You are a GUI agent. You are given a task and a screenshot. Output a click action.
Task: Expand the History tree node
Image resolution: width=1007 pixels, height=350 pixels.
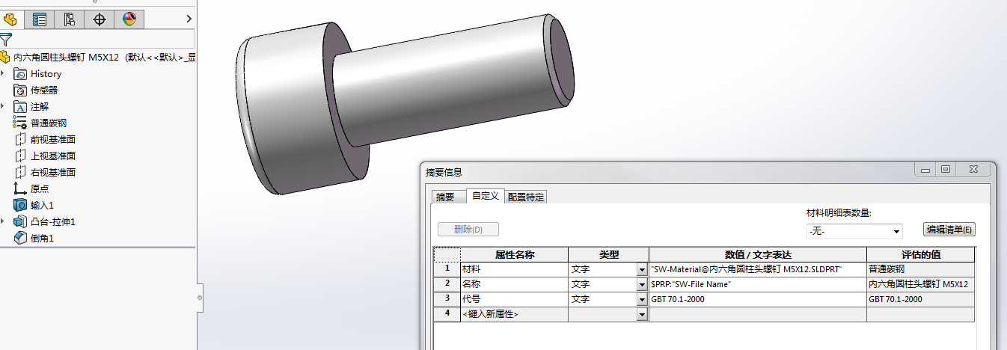[x=4, y=73]
